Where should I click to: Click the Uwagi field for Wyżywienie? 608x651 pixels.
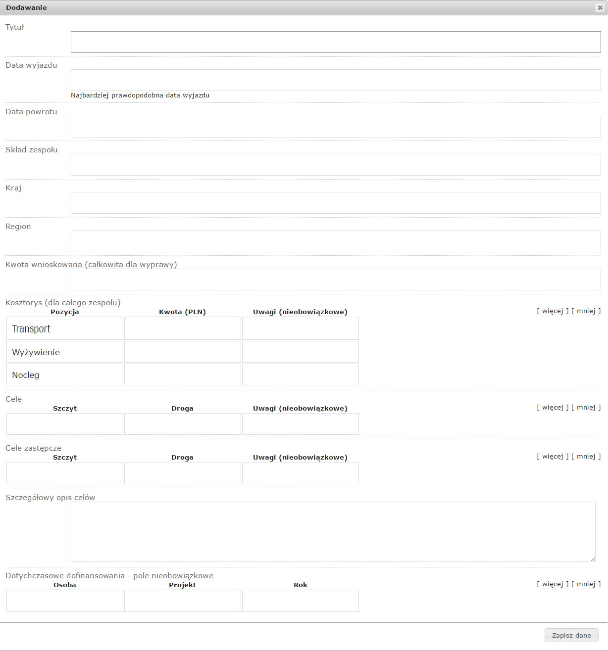(x=301, y=352)
